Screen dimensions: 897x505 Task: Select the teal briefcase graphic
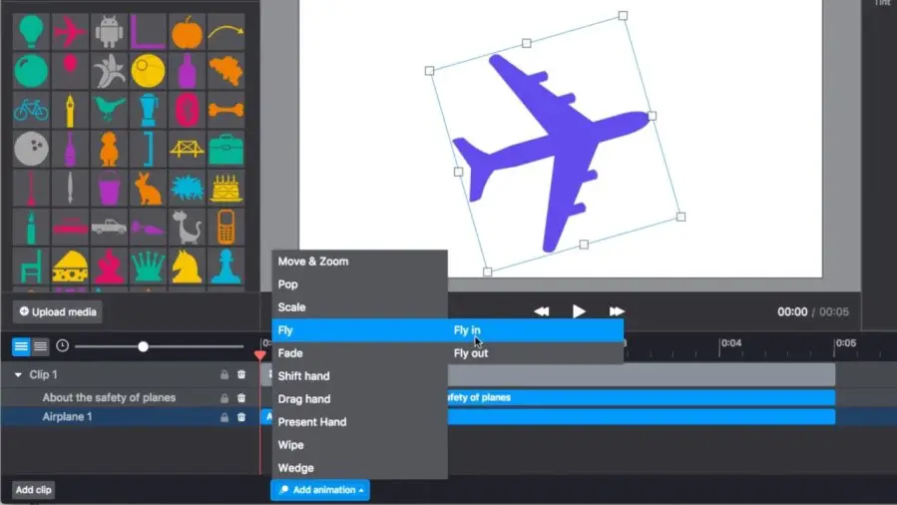[x=225, y=149]
